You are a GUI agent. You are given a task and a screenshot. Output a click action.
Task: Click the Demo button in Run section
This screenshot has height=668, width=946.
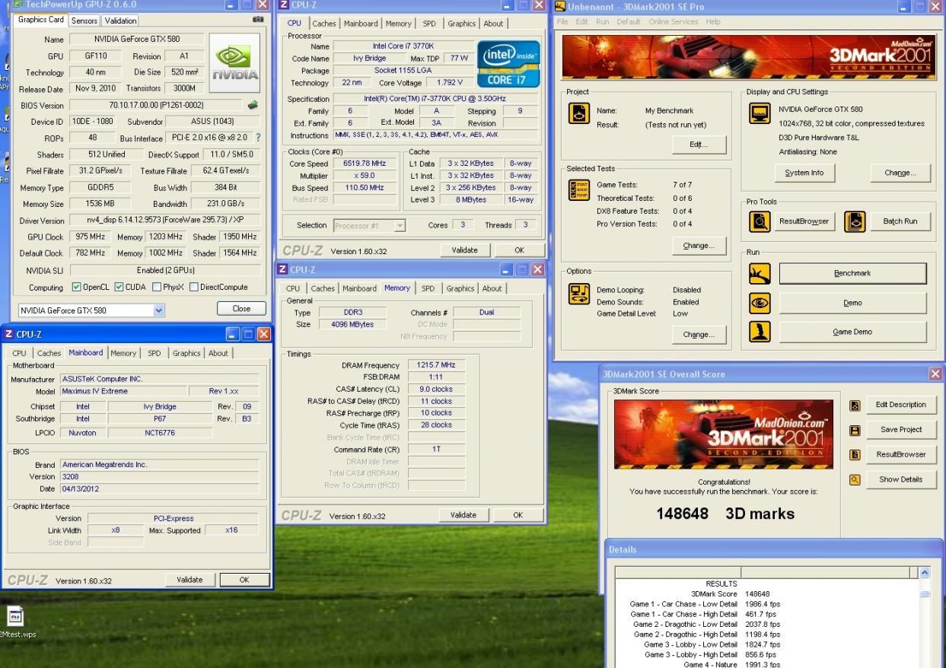pos(852,303)
